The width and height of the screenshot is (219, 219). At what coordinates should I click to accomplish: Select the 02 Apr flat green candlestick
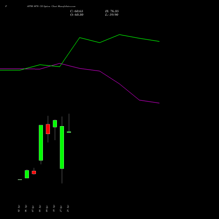20,180
